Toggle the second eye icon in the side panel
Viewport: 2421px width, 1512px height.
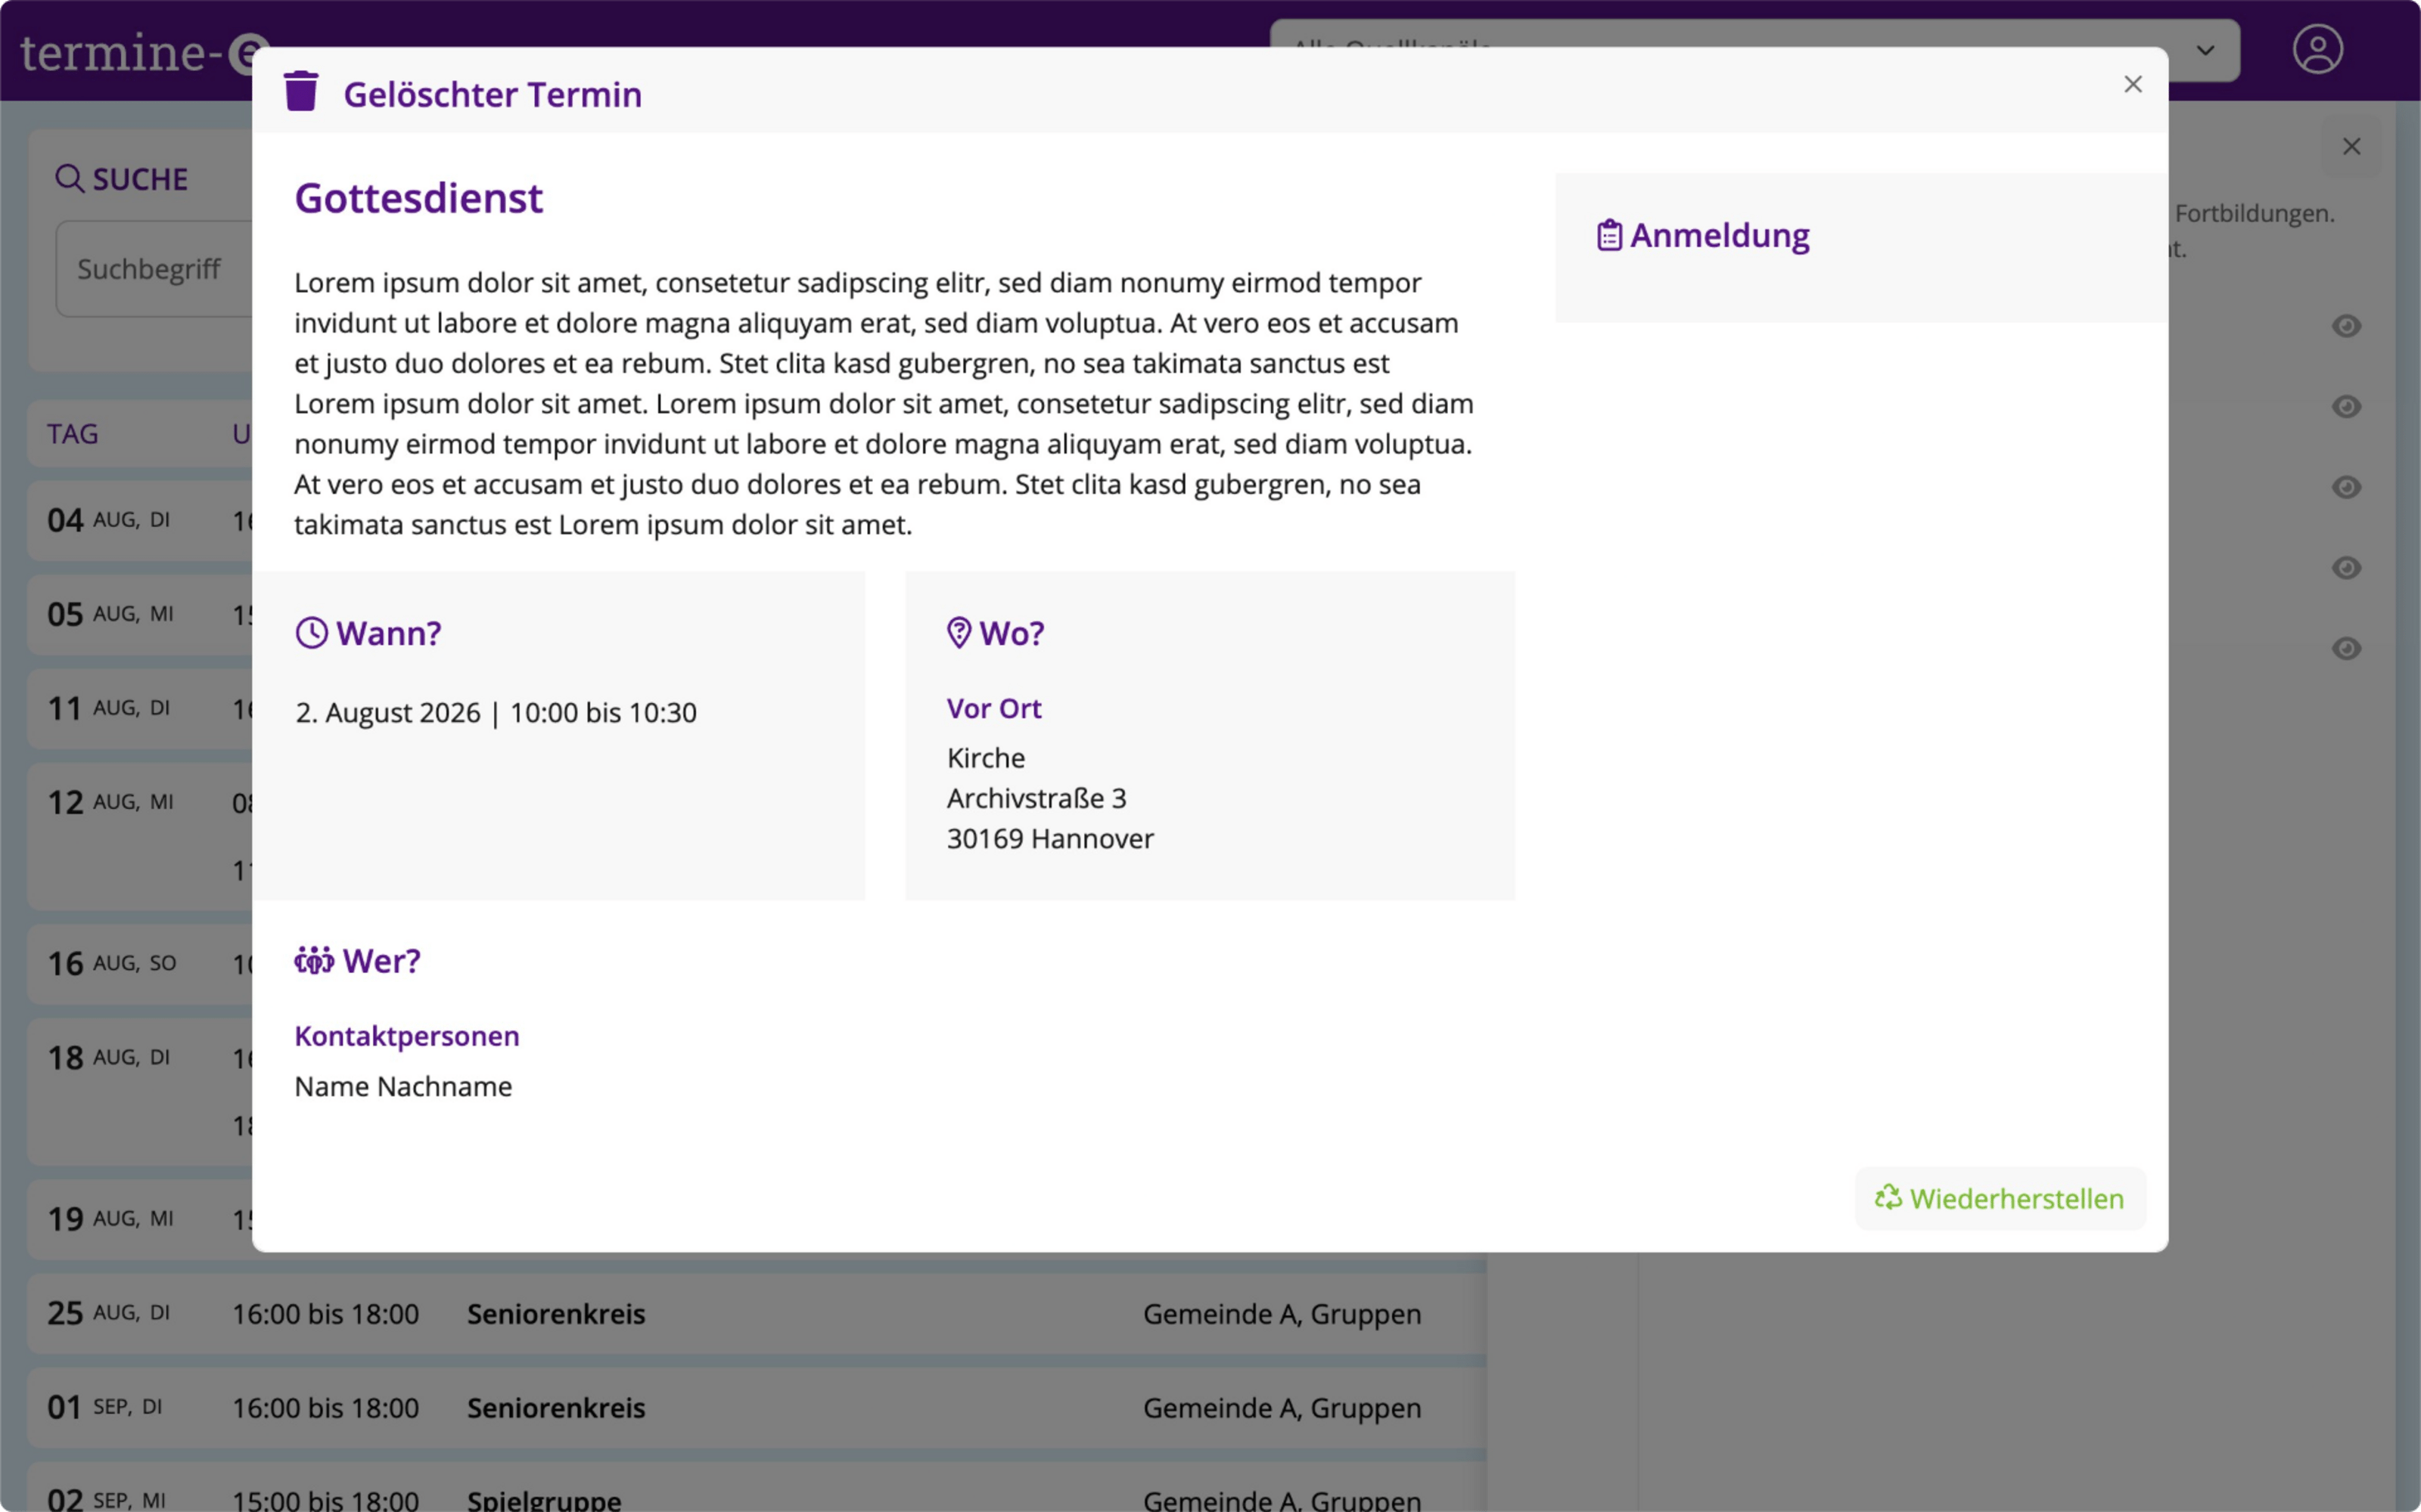(2346, 407)
